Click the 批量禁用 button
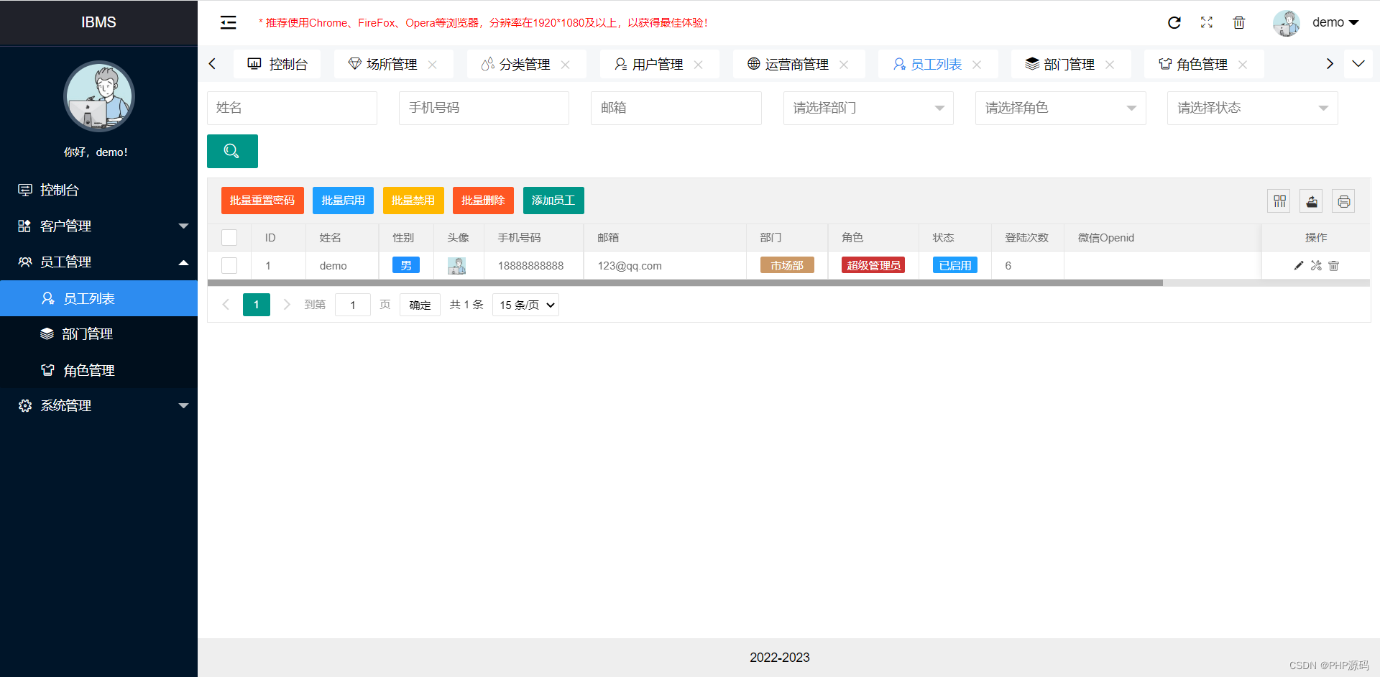The height and width of the screenshot is (677, 1380). 413,201
